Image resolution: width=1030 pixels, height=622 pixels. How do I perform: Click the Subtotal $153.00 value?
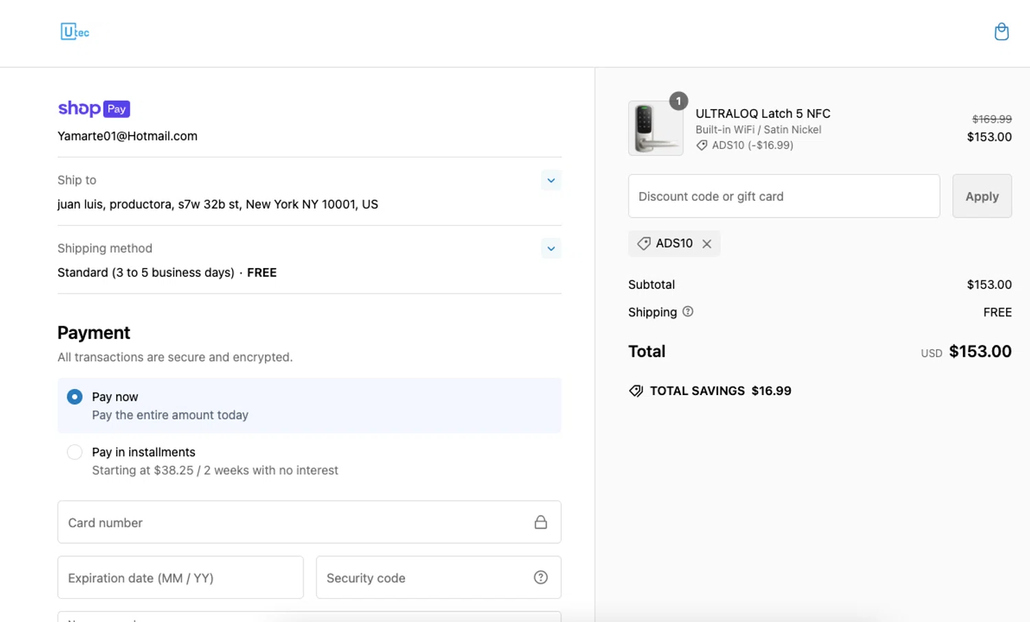[989, 285]
